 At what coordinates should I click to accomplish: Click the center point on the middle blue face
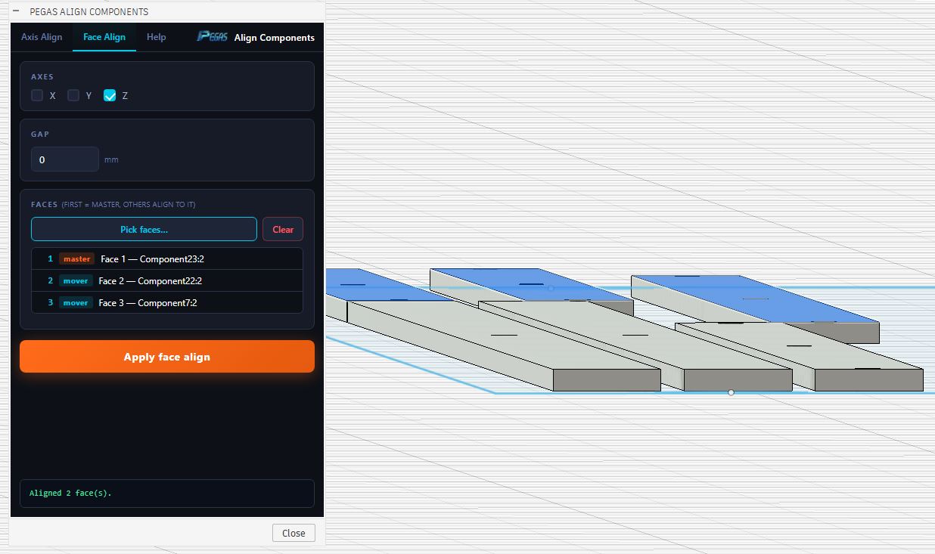[x=551, y=288]
